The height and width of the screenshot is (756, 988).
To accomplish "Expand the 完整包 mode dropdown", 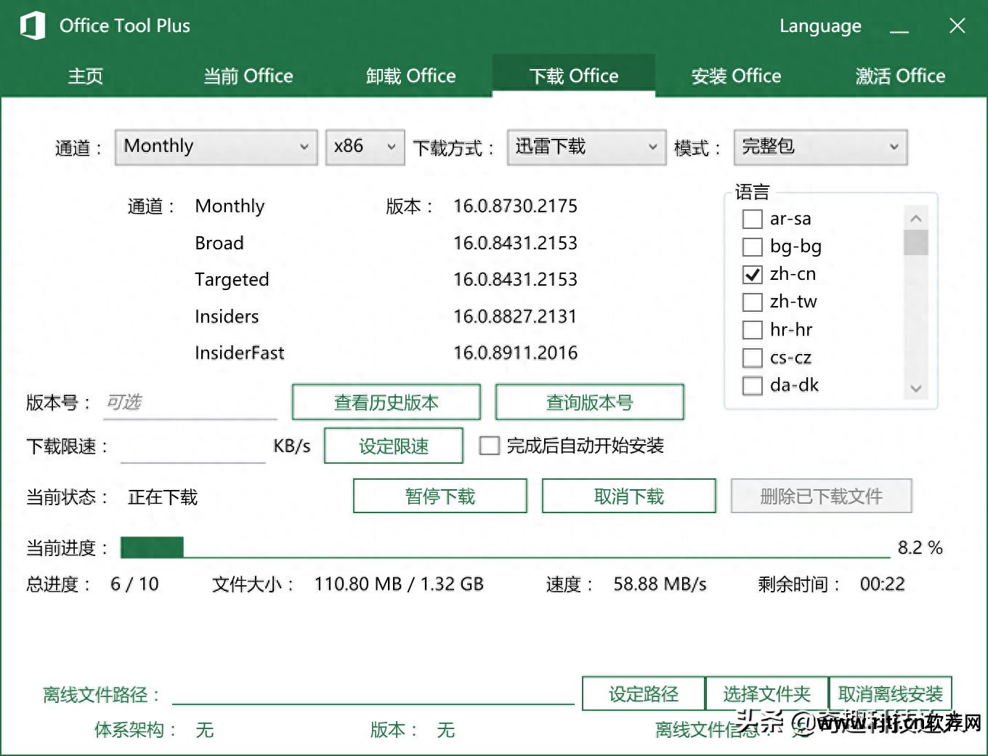I will [820, 147].
